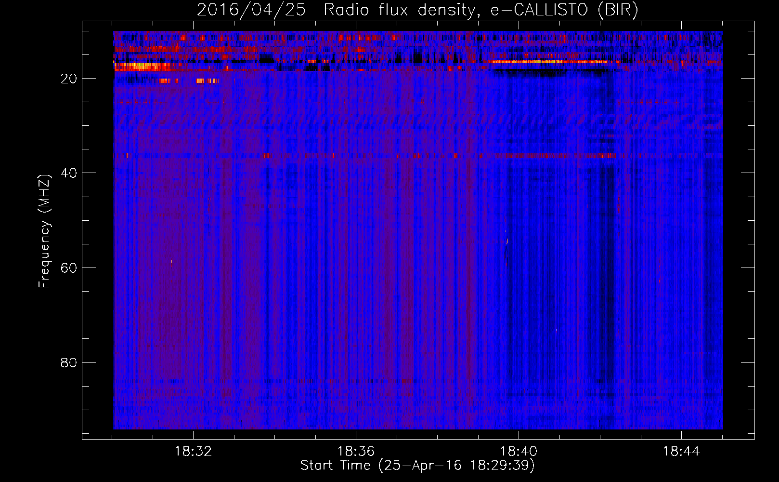The image size is (779, 482).
Task: Click the '40' frequency tick label
Action: (x=69, y=173)
